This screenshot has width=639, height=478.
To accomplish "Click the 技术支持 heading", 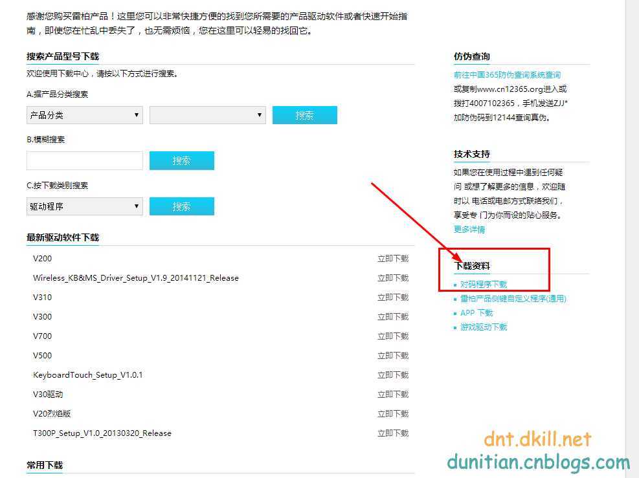I will tap(471, 155).
